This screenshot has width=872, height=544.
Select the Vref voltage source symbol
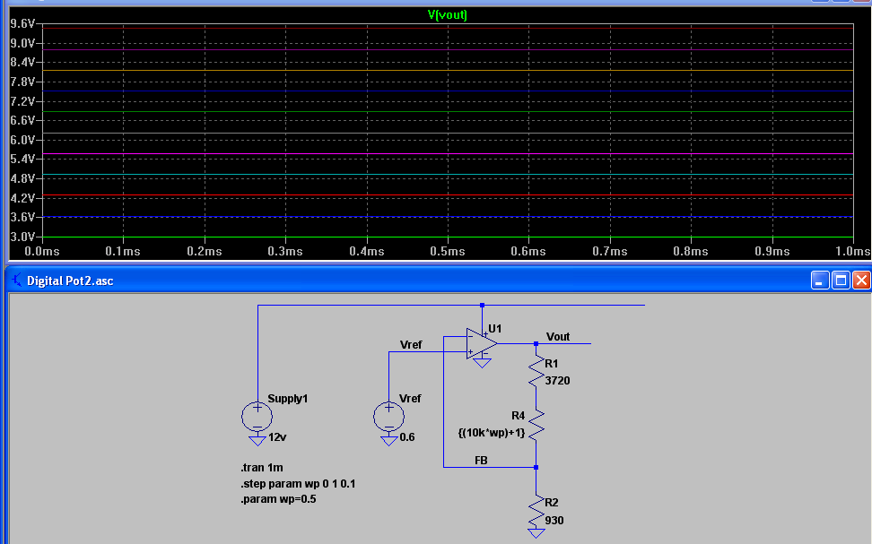point(388,417)
